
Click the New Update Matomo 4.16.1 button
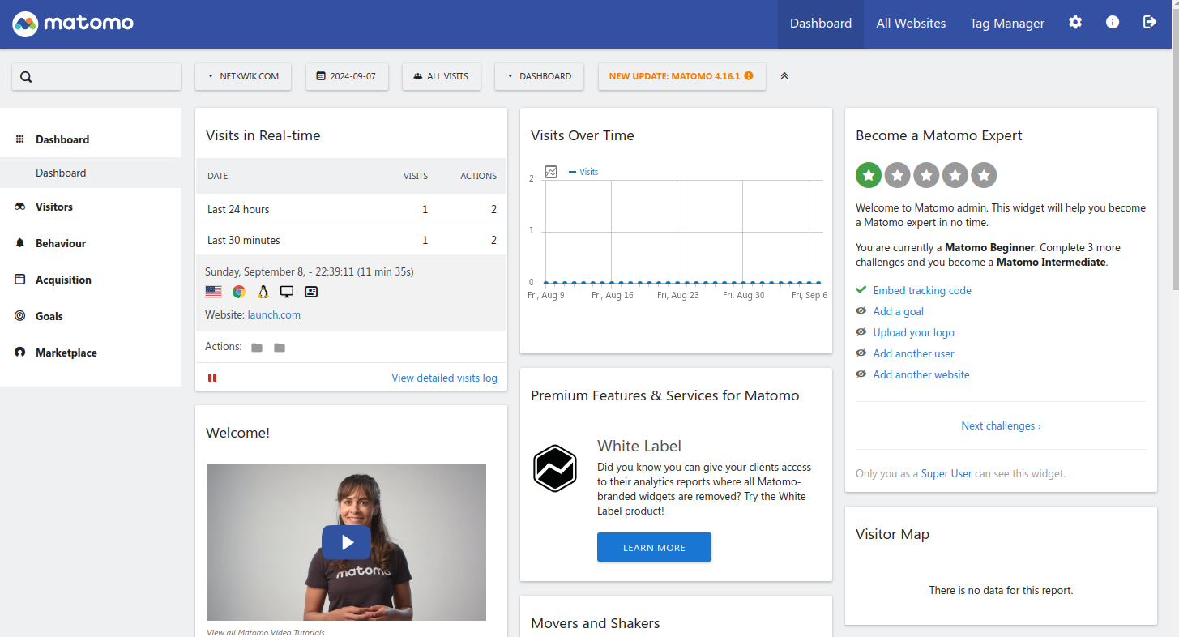[x=681, y=76]
